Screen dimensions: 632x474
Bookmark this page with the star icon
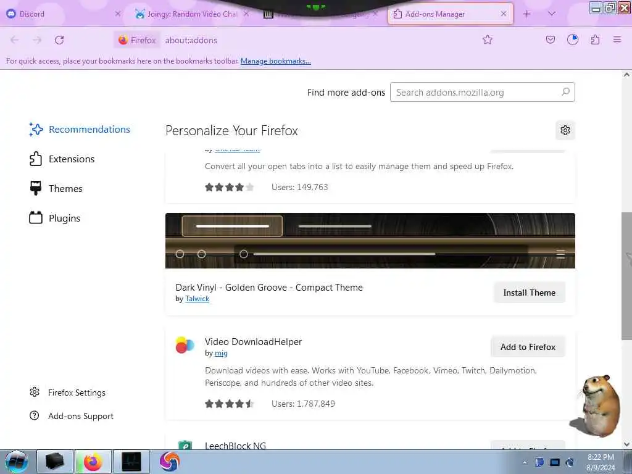488,39
